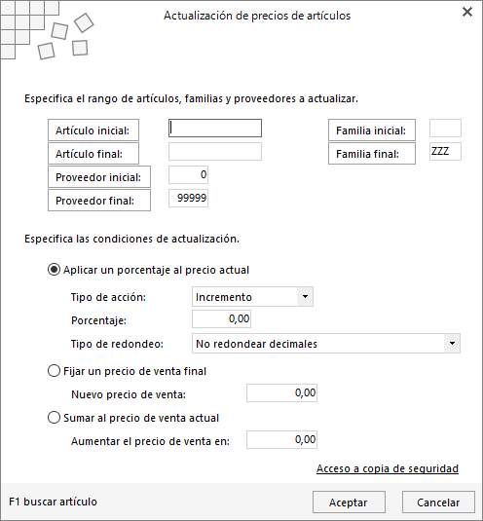Close the price update dialog
The image size is (483, 521).
(467, 12)
